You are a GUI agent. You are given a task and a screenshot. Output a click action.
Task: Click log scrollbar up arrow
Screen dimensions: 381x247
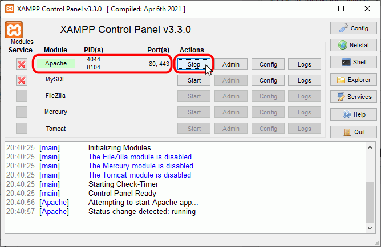(x=370, y=147)
